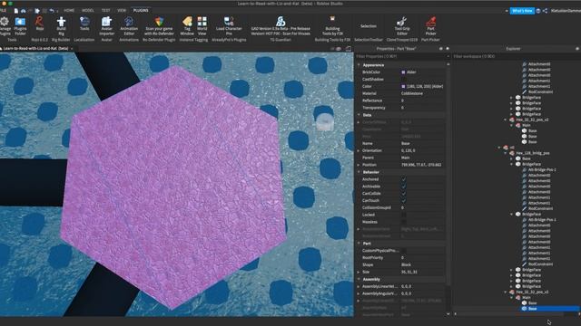Click the share icon near What's New
The height and width of the screenshot is (326, 581).
click(x=545, y=11)
